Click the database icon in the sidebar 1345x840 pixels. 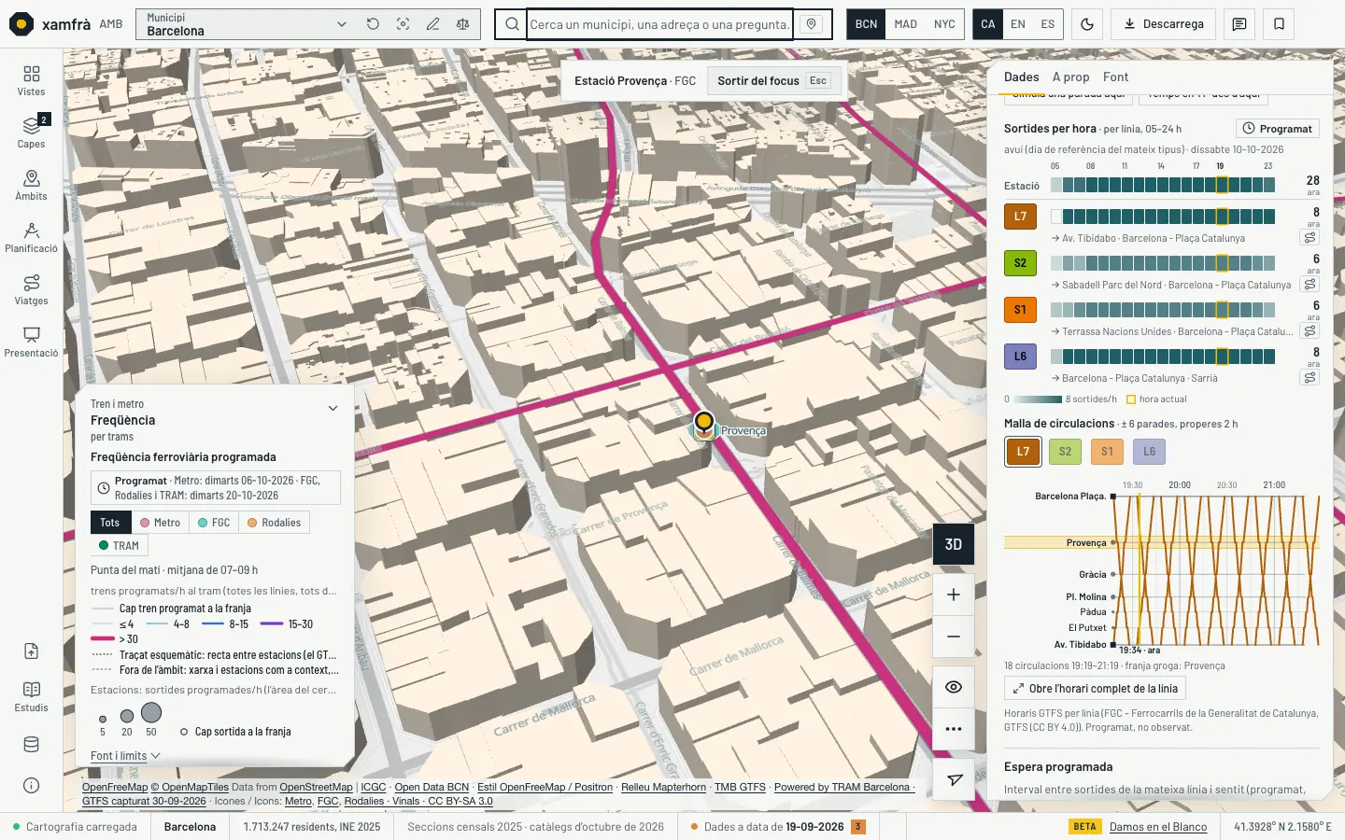click(31, 745)
